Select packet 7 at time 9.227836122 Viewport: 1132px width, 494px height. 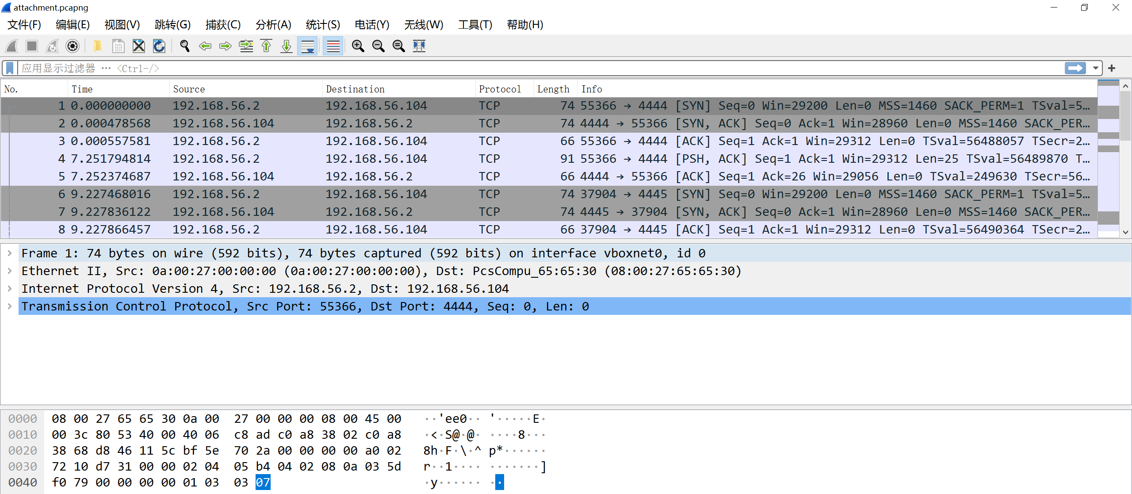coord(549,212)
